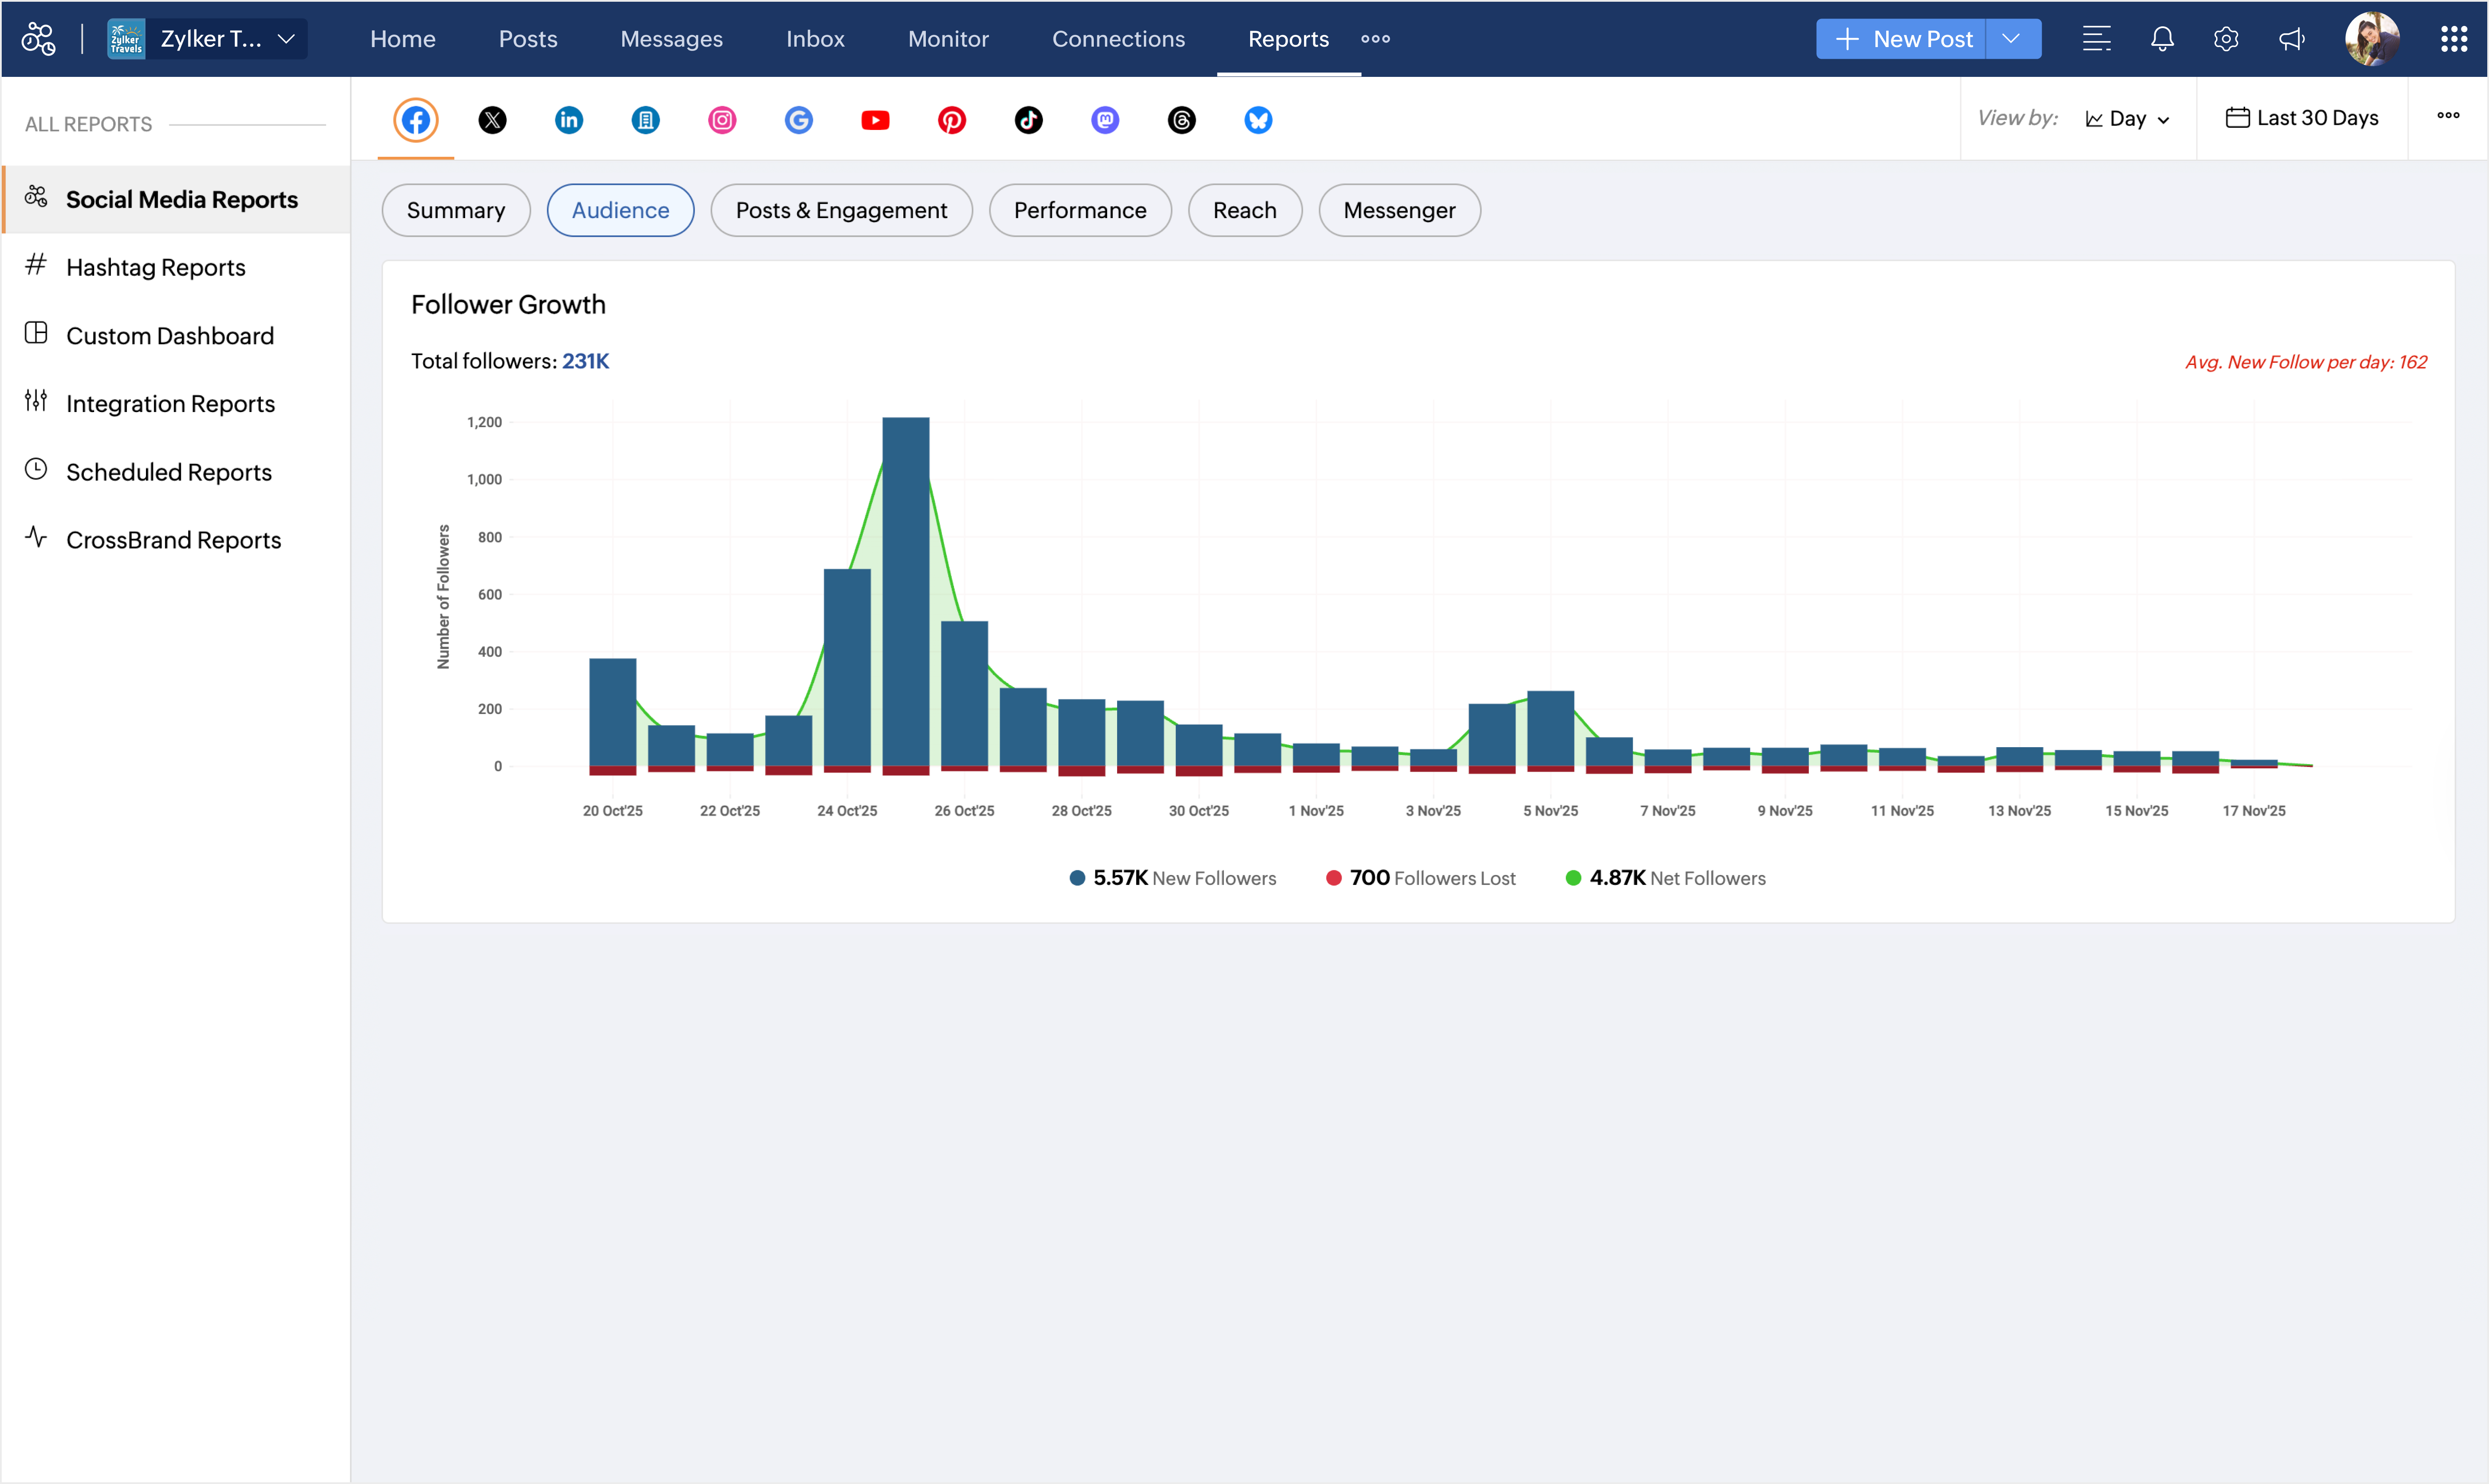Select the Bluesky channel icon

(1257, 120)
